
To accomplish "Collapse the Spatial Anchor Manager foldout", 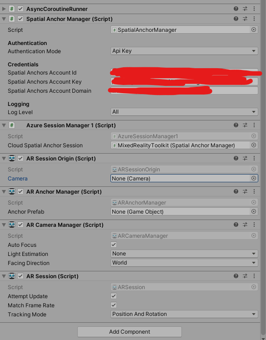I will click(x=4, y=19).
